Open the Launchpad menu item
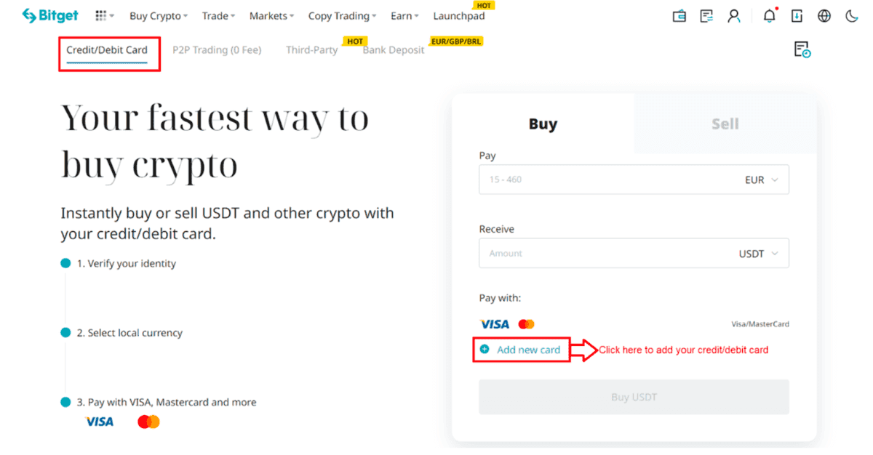 click(x=458, y=16)
